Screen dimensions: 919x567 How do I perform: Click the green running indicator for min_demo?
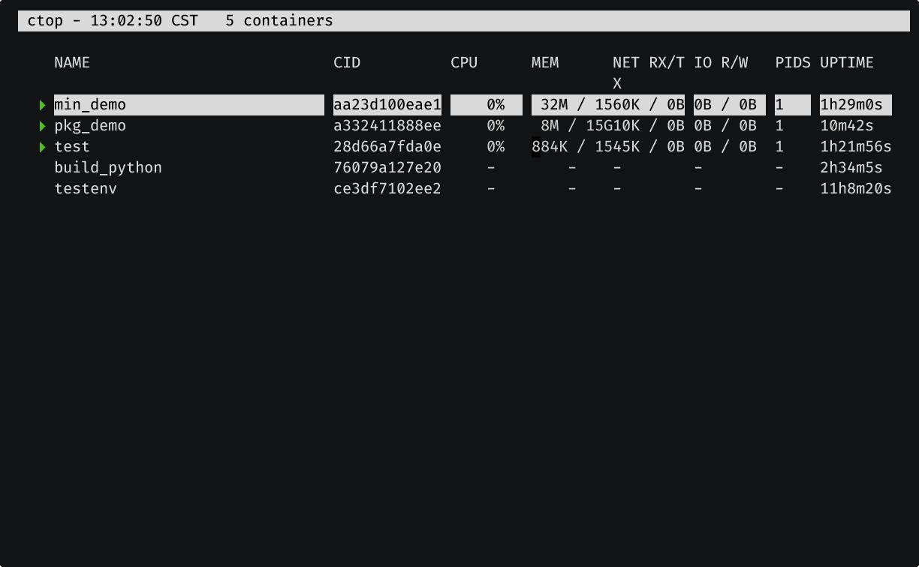click(43, 105)
